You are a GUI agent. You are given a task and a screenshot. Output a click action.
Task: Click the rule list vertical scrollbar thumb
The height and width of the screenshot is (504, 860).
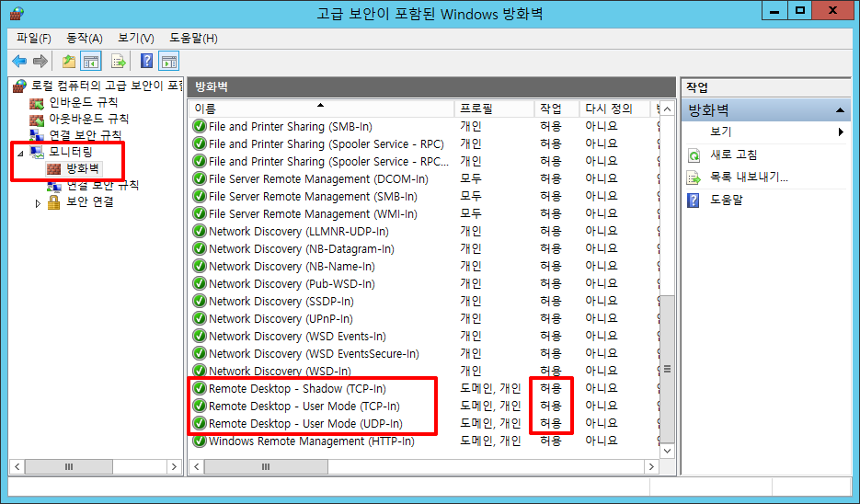(667, 369)
